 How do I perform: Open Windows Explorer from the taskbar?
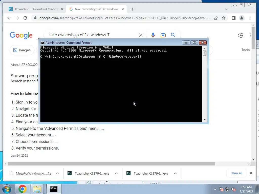(37, 189)
